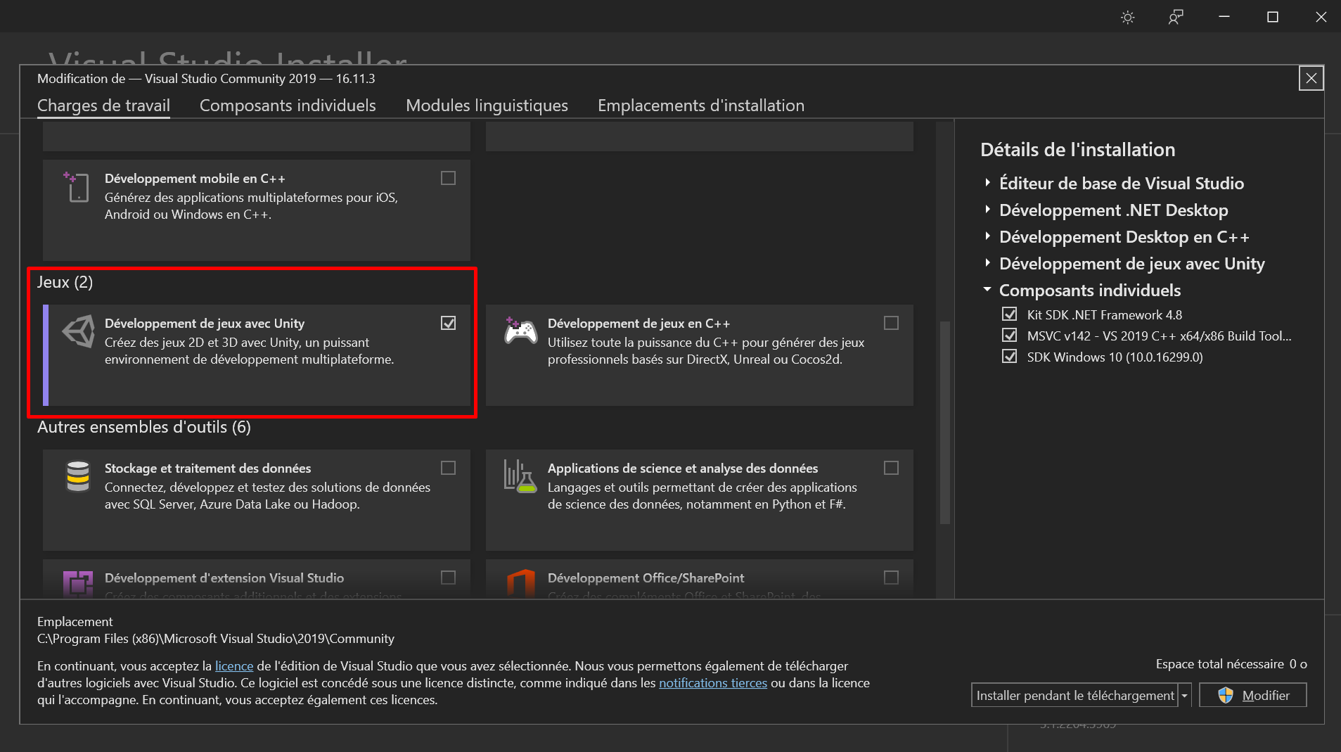The height and width of the screenshot is (752, 1341).
Task: Expand Développement Desktop en C++ details
Action: pyautogui.click(x=987, y=236)
